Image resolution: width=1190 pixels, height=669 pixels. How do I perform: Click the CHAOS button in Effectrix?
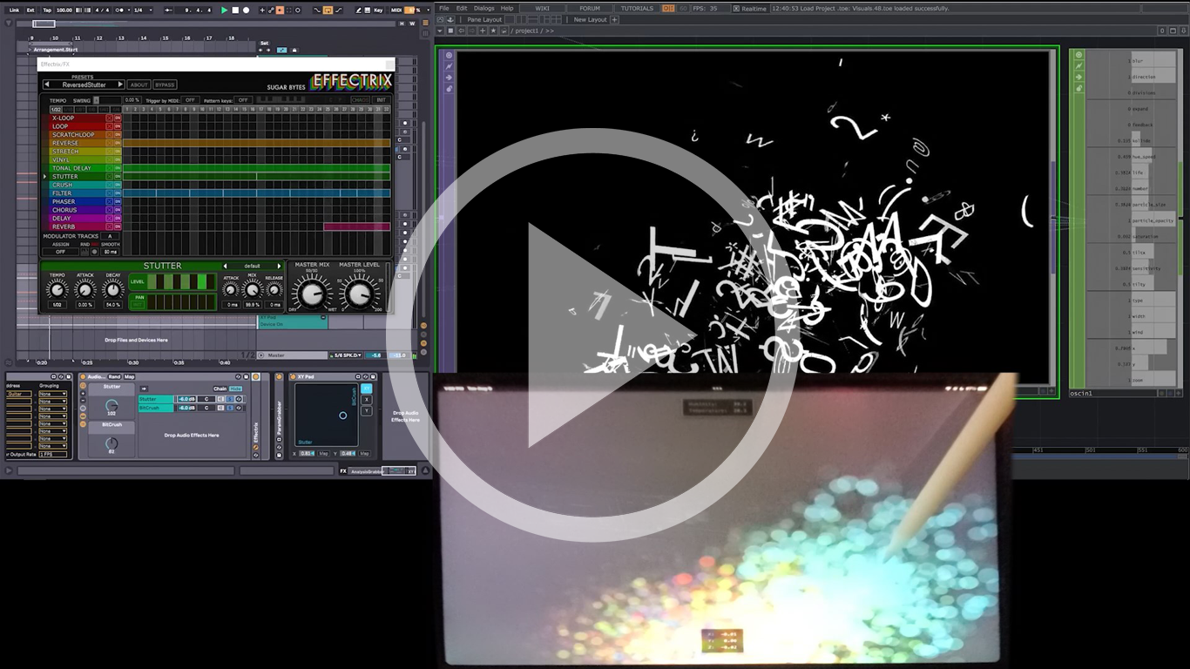[x=361, y=100]
